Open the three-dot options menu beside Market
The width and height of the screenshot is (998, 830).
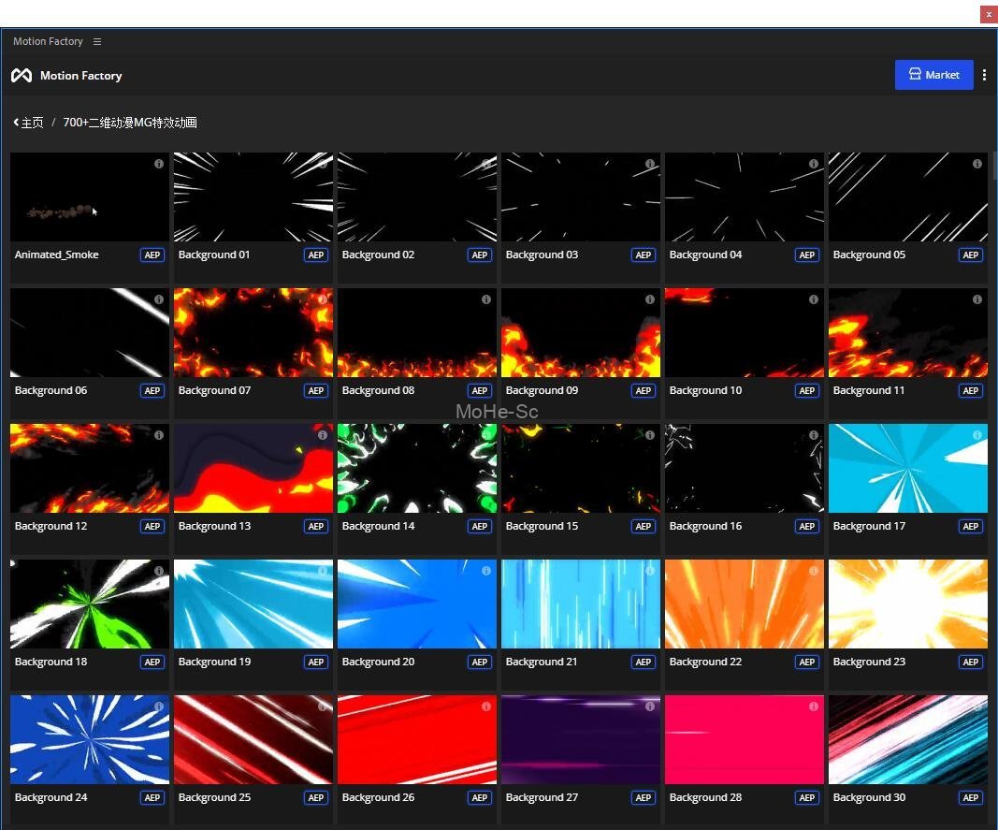[x=984, y=75]
